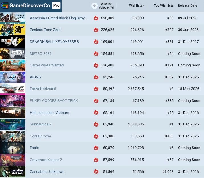Open the Casualties: Unknown game link
This screenshot has height=178, width=204.
tap(47, 172)
